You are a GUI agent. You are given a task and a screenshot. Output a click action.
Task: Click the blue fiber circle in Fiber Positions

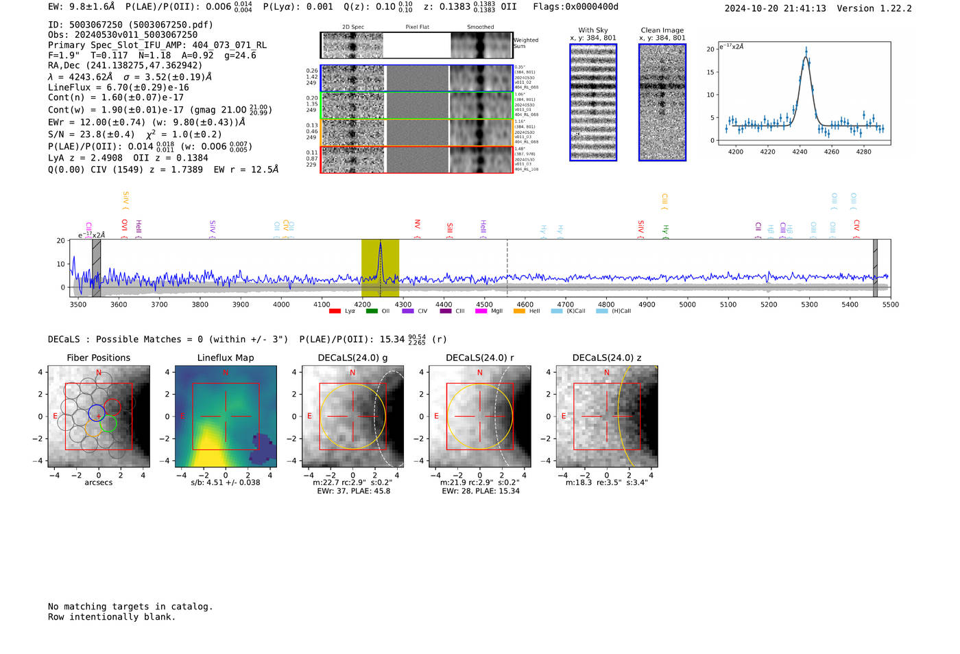[x=97, y=413]
